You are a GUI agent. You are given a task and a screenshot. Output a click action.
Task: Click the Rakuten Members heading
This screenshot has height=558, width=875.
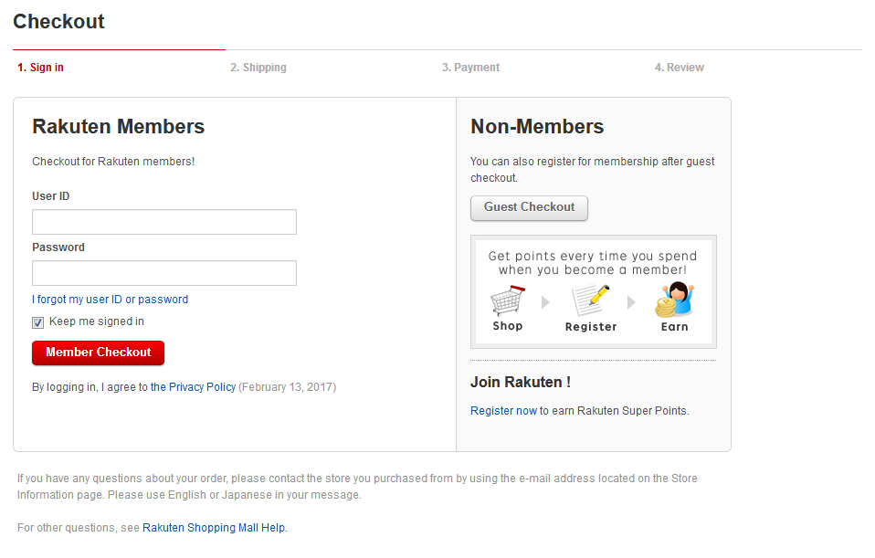point(119,127)
